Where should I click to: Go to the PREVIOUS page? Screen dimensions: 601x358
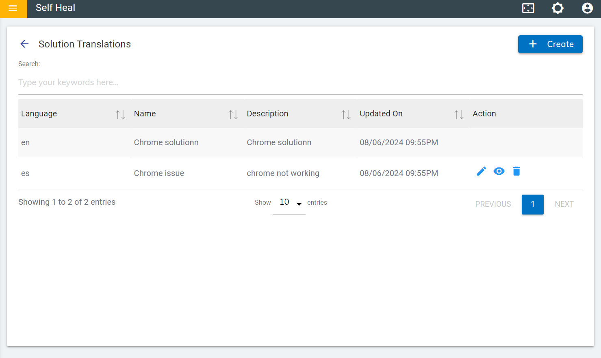click(x=493, y=204)
